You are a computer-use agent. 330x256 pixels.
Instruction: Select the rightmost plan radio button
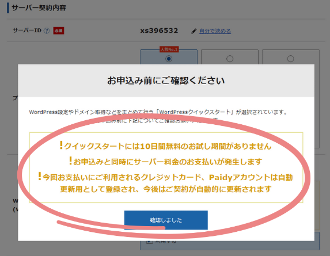tap(290, 59)
